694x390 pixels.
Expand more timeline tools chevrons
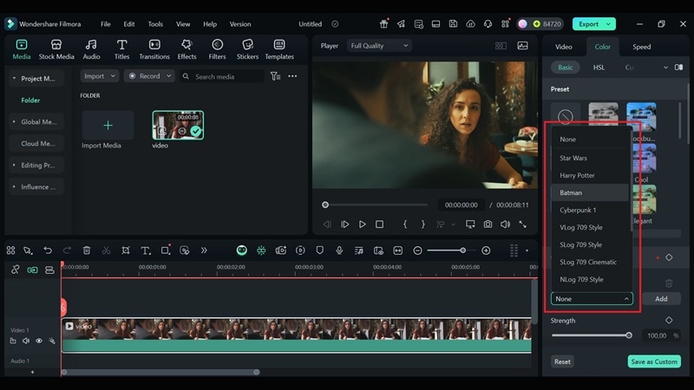coord(204,250)
